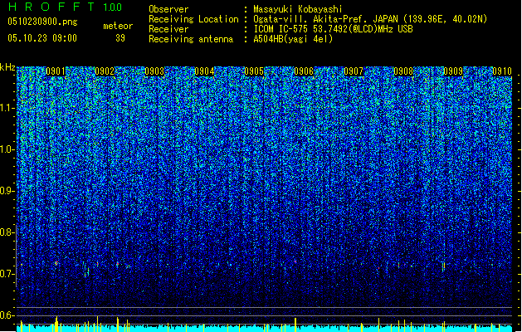Screen dimensions: 522x332
Task: Click the date stamp 05.10.23 09:00
Action: click(42, 38)
